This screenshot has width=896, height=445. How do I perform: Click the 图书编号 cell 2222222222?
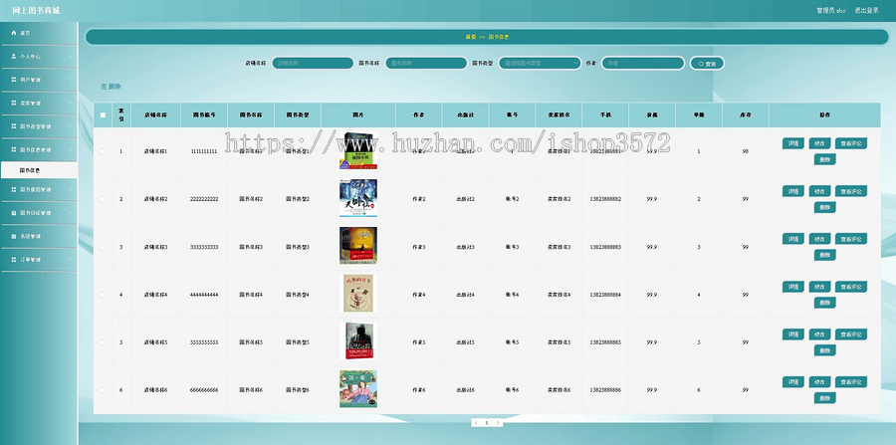[x=204, y=199]
